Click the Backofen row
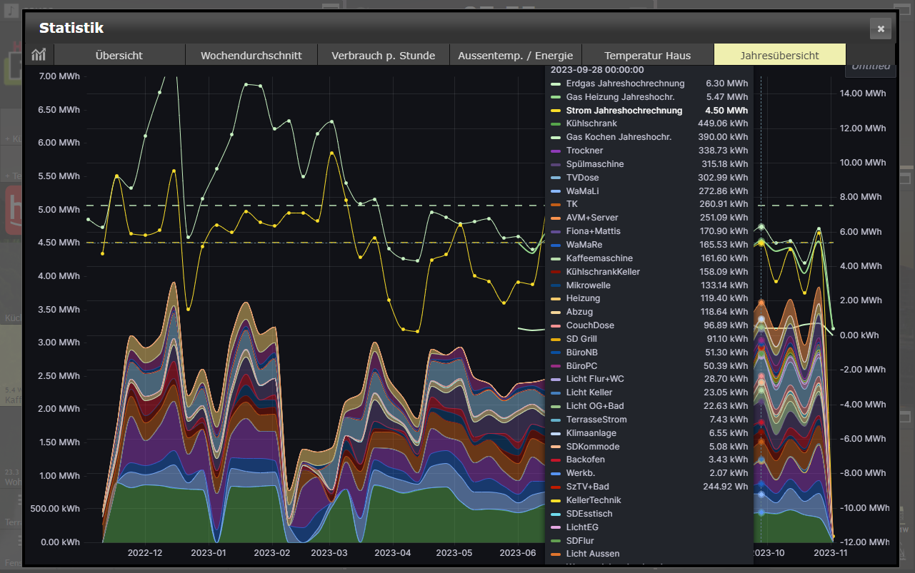 coord(649,460)
